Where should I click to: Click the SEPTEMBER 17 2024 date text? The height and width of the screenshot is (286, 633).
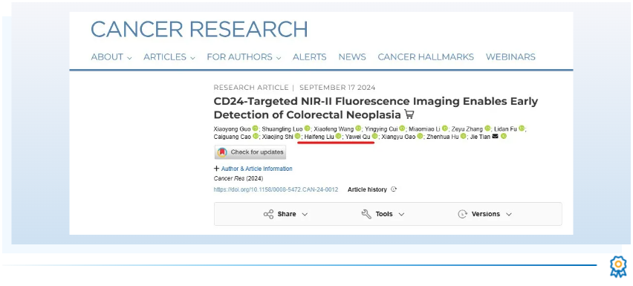pos(337,88)
